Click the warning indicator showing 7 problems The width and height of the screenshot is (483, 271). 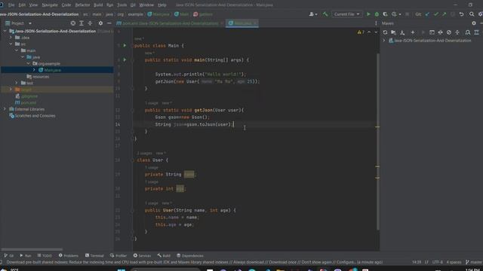(x=361, y=32)
